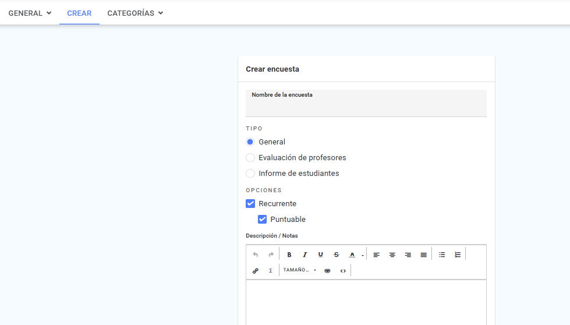Screen dimensions: 570x325
Task: Focus the Nombre de la encuesta field
Action: click(366, 103)
